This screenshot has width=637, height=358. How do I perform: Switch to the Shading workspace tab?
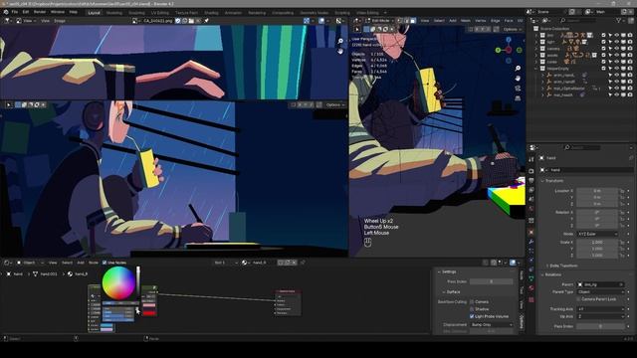point(211,13)
